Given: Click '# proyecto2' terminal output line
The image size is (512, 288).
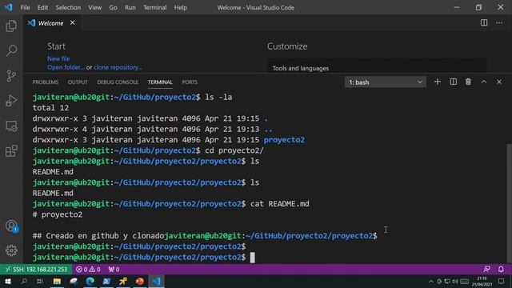Looking at the screenshot, I should click(x=58, y=214).
